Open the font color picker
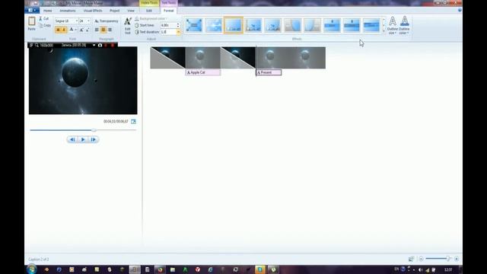 click(x=73, y=30)
